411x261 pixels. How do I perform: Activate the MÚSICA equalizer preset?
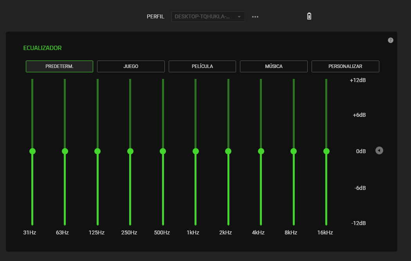274,66
